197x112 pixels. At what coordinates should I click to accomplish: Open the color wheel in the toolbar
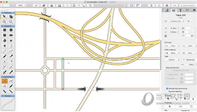tap(90, 5)
